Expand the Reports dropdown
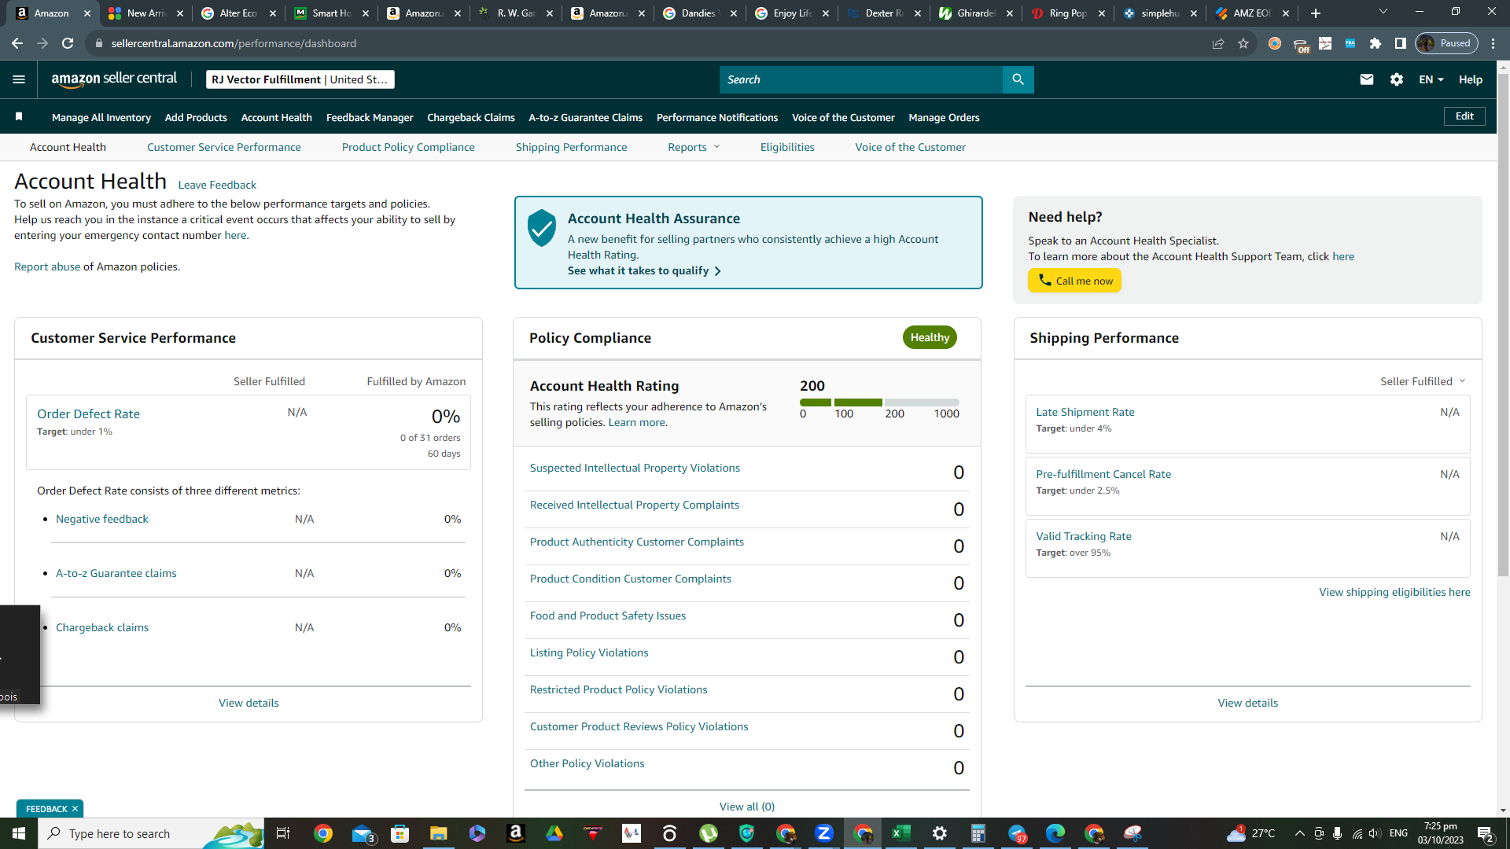Image resolution: width=1510 pixels, height=849 pixels. coord(694,147)
